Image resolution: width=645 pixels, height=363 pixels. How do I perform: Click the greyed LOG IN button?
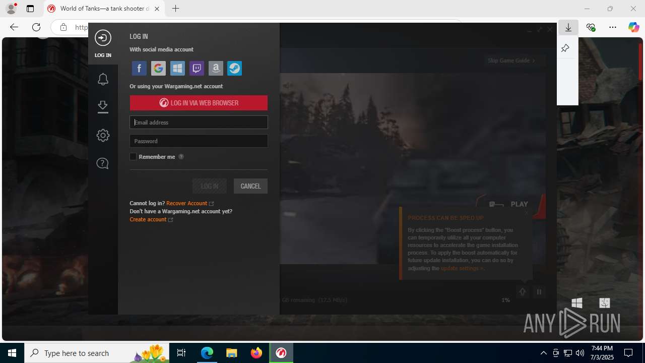[210, 186]
